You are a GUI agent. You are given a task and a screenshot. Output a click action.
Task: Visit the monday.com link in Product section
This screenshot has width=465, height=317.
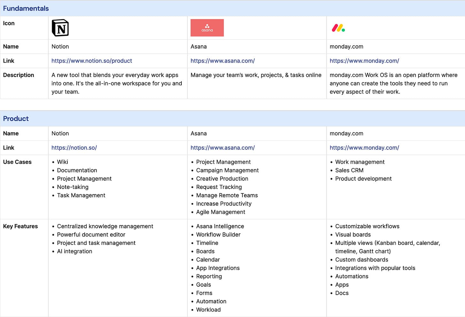pos(364,148)
